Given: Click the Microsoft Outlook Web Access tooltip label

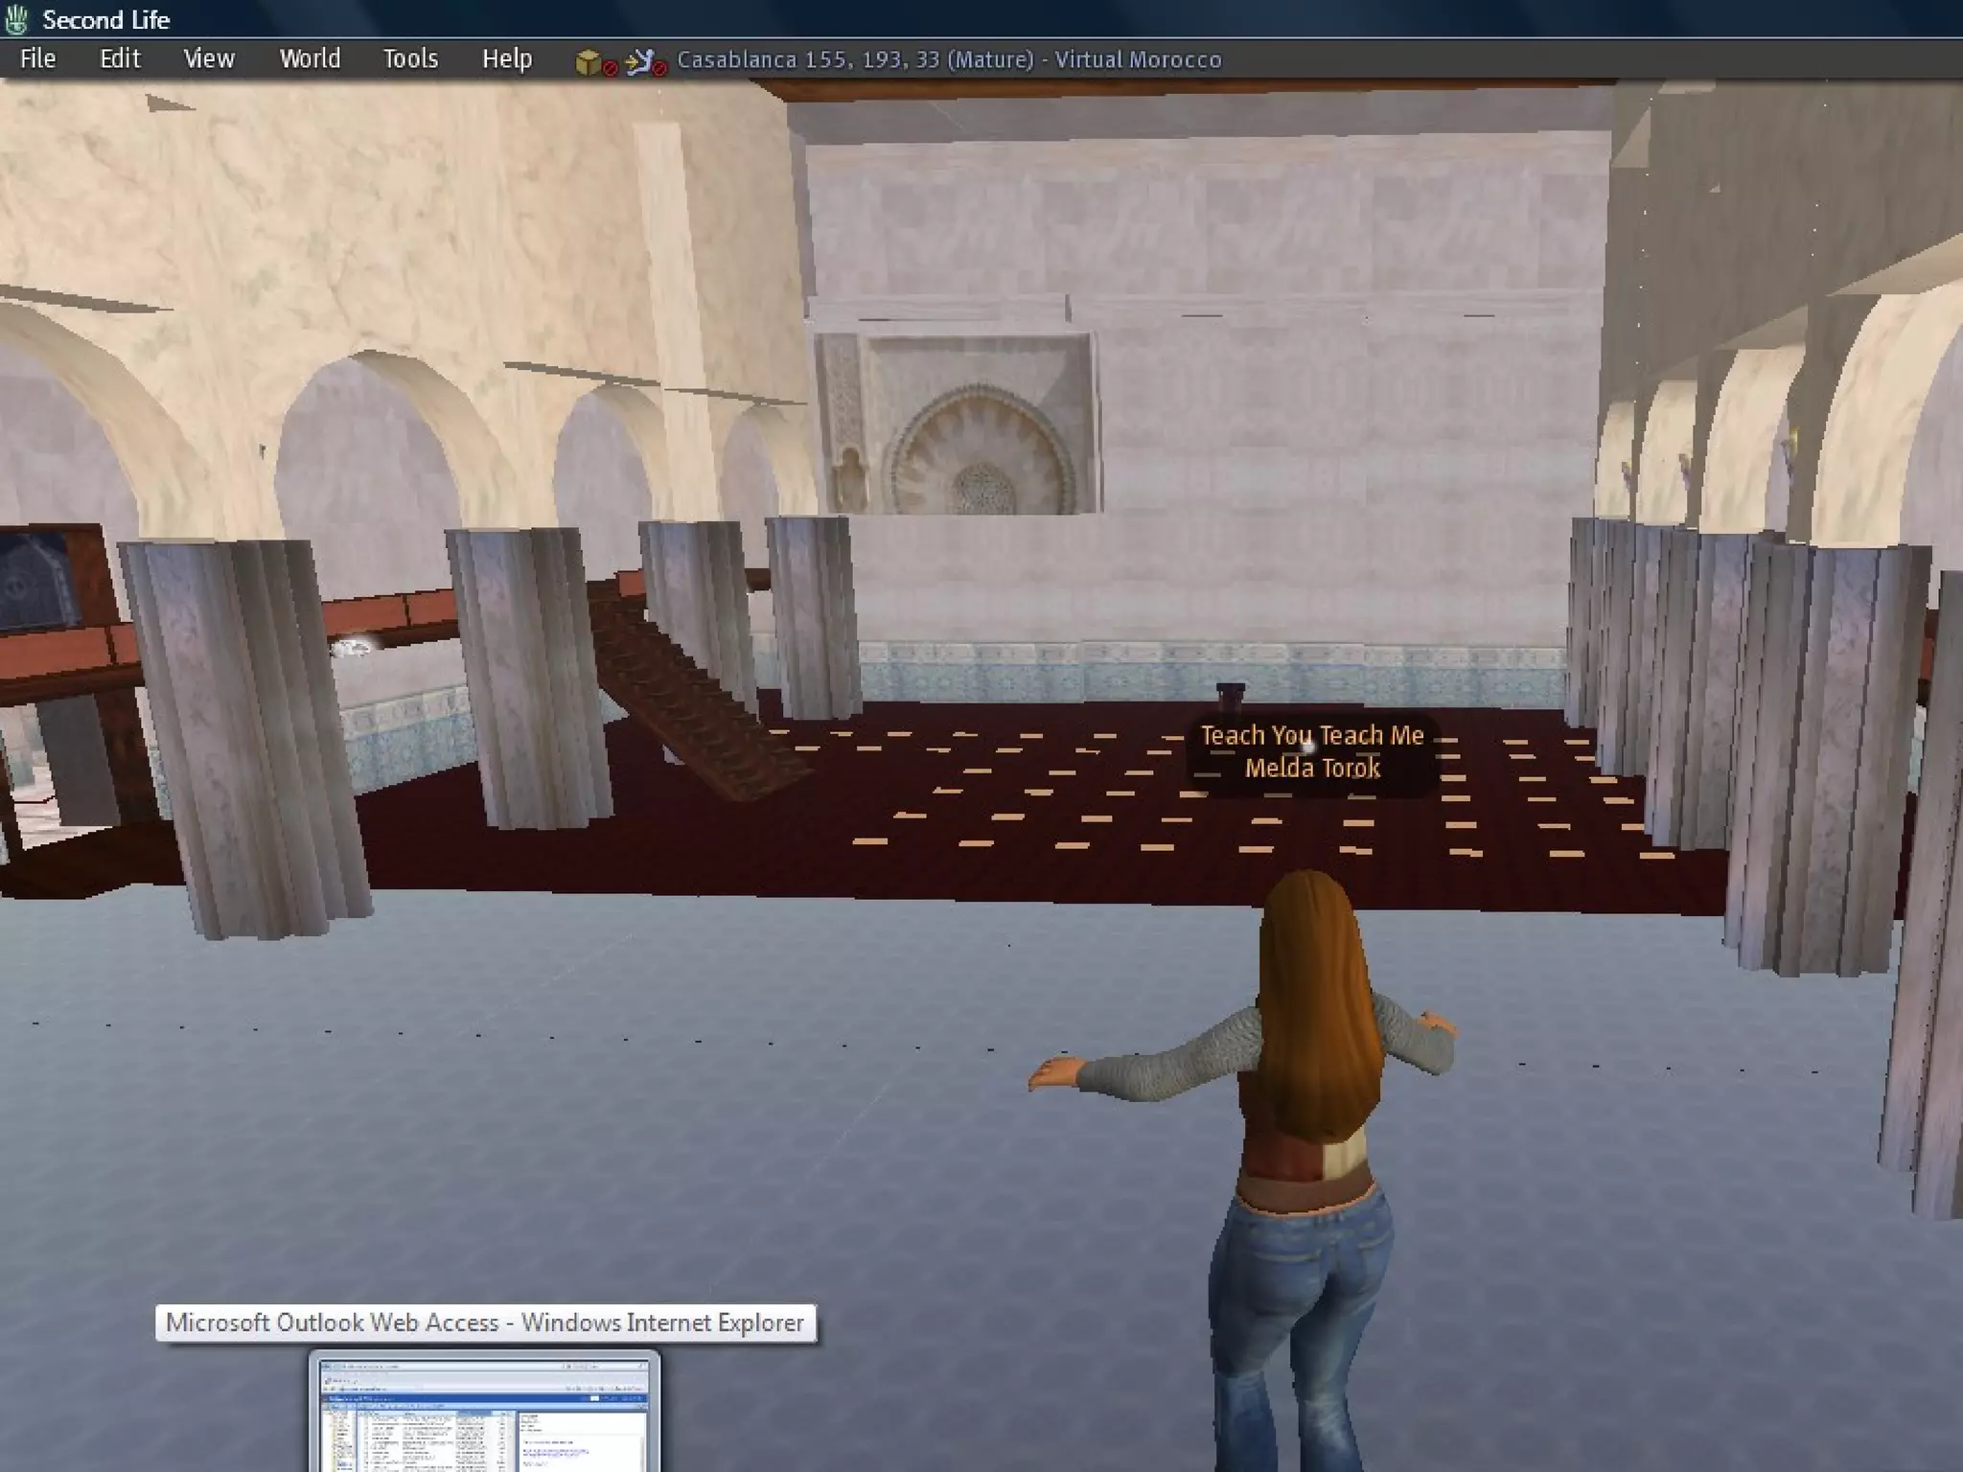Looking at the screenshot, I should pos(485,1322).
